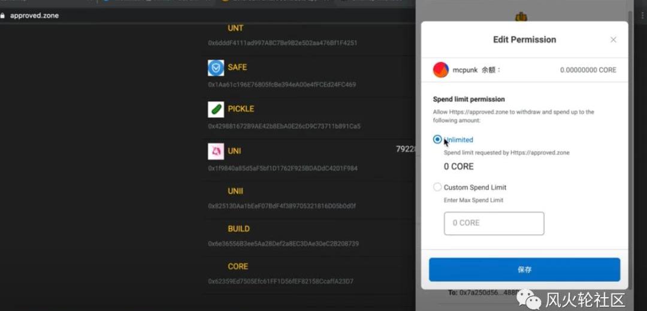Click the PICKLE token icon

click(216, 109)
